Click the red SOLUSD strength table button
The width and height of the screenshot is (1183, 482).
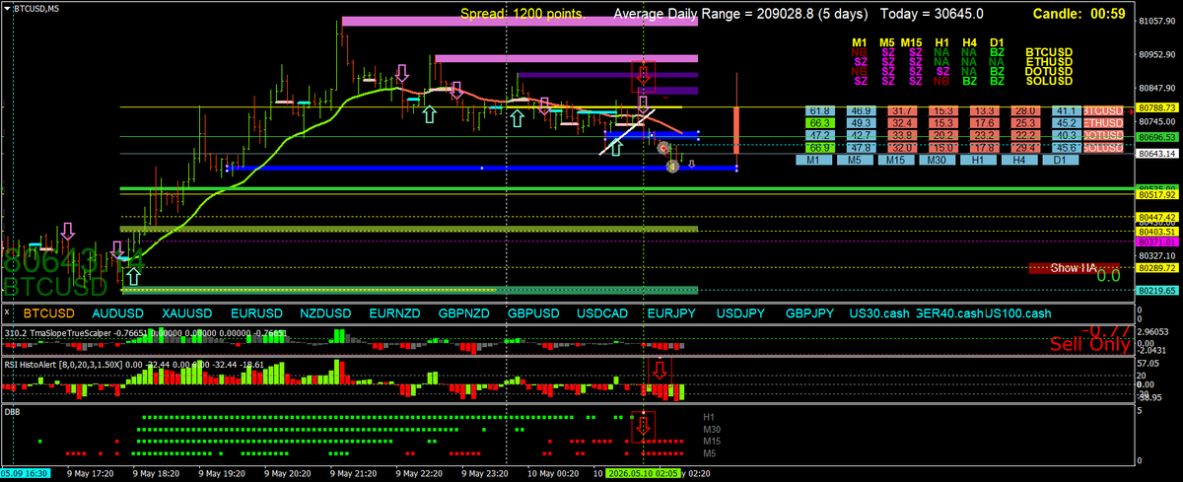coord(1103,147)
